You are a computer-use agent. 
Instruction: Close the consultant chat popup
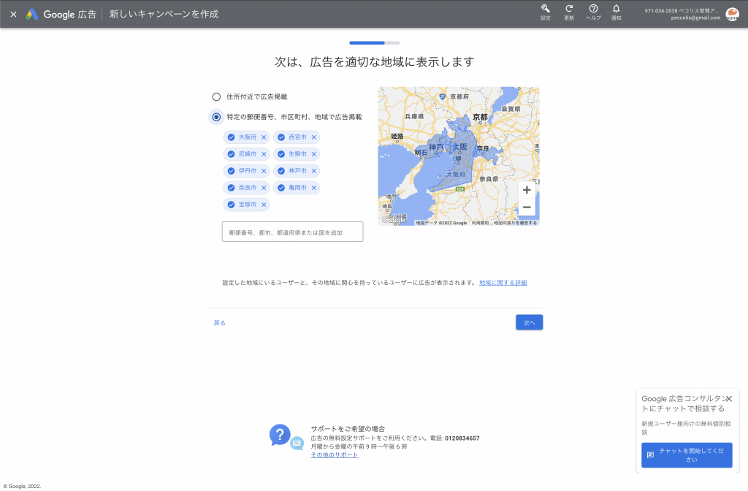tap(728, 399)
